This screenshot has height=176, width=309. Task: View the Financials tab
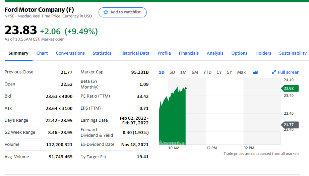(x=189, y=53)
